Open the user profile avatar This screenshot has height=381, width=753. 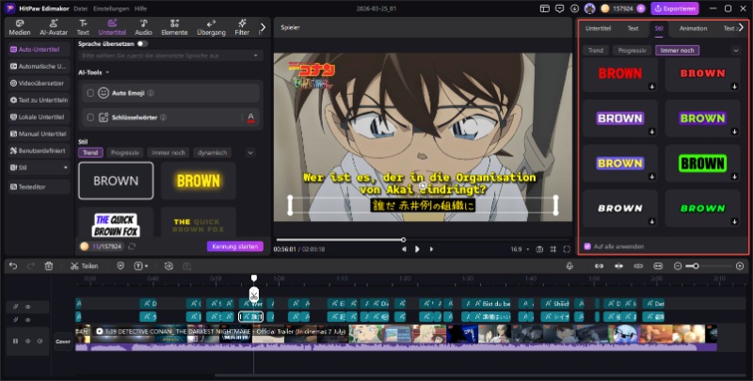point(589,8)
